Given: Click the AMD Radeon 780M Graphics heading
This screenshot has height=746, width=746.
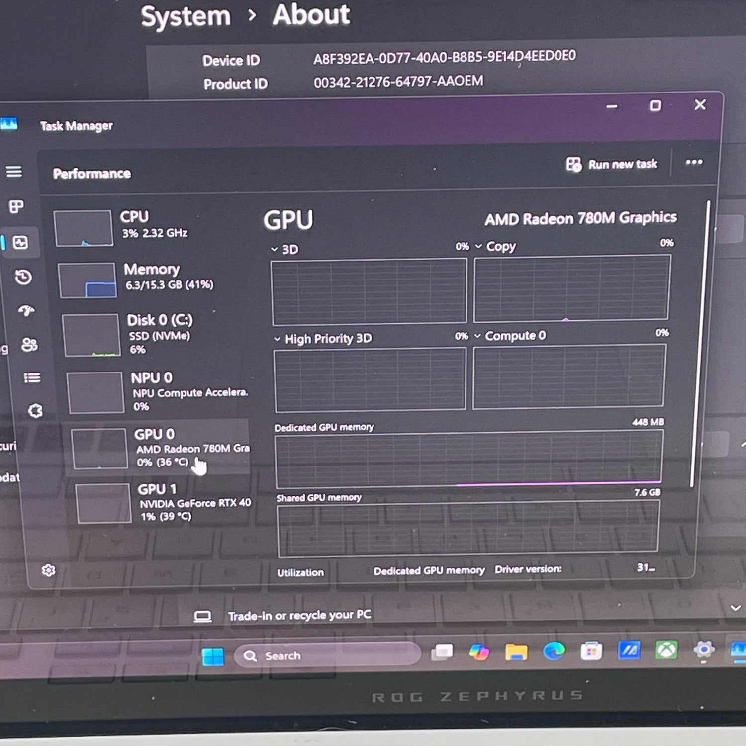Looking at the screenshot, I should tap(581, 218).
